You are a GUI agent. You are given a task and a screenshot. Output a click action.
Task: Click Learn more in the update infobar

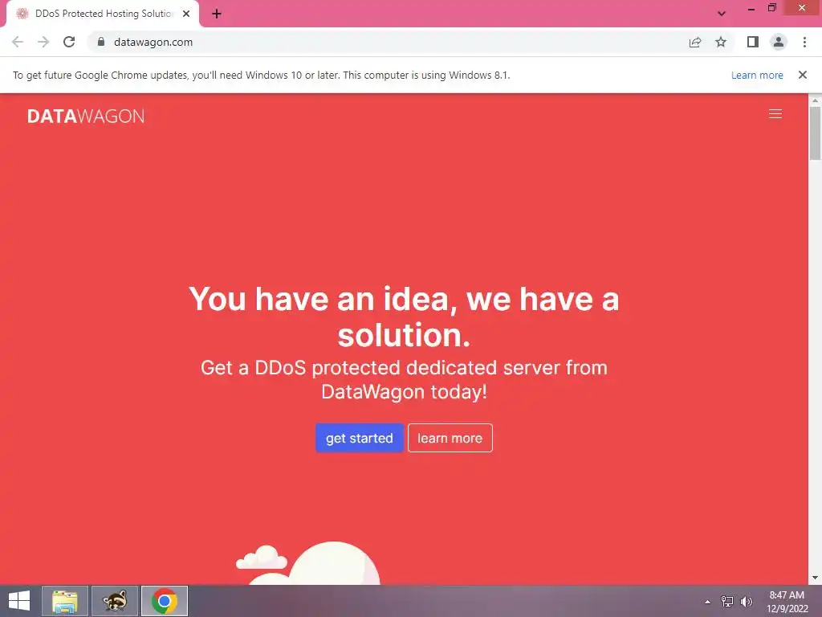[x=757, y=75]
